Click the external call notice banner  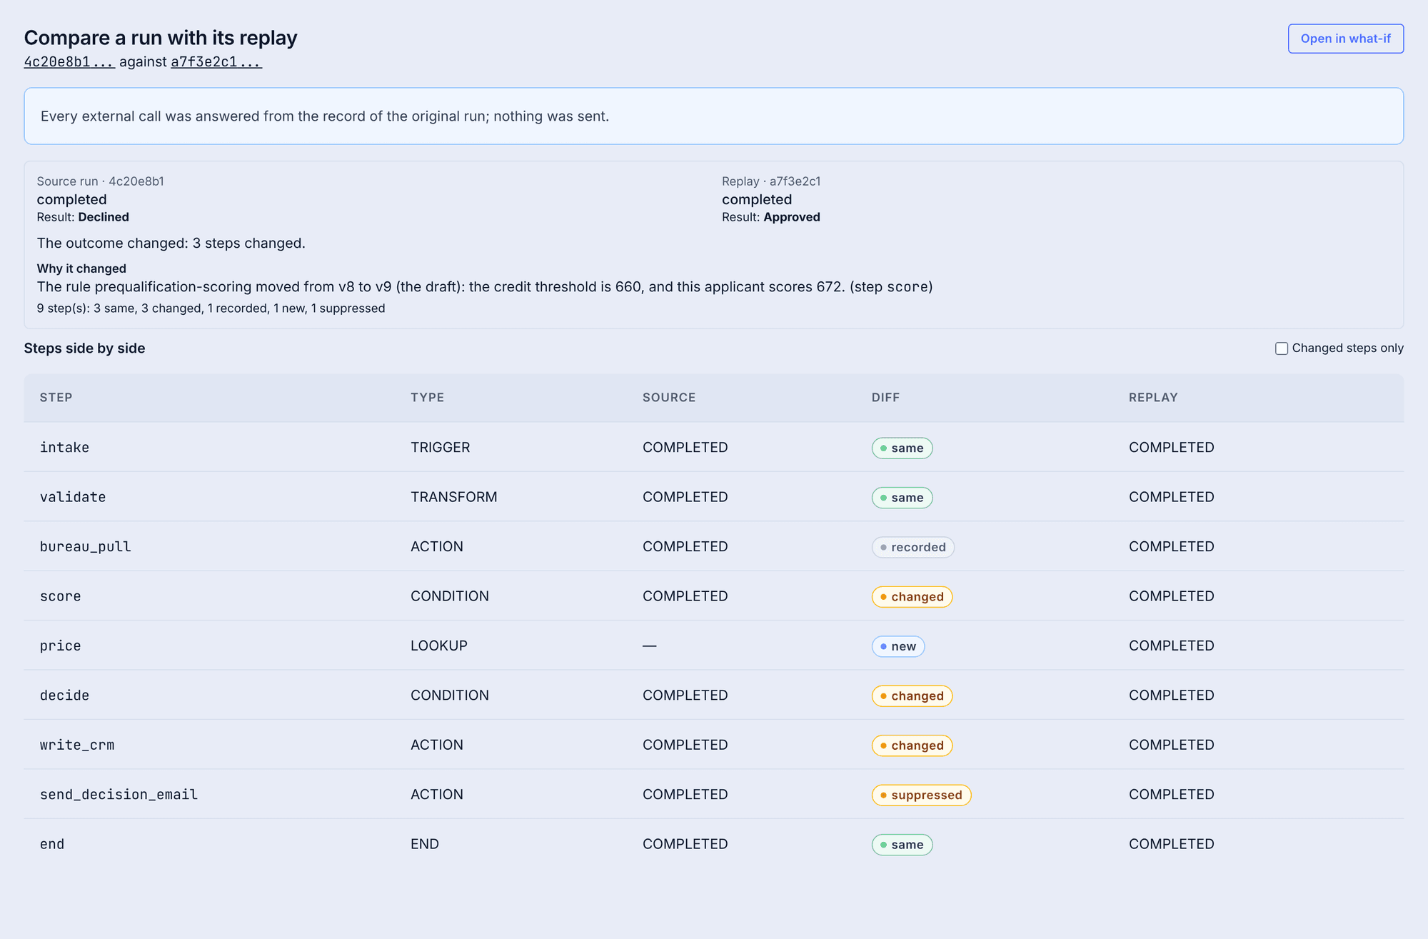click(714, 116)
